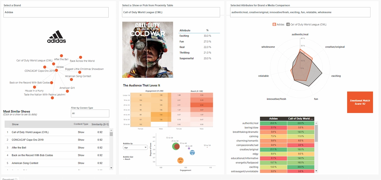Click the American Grit network label
The width and height of the screenshot is (381, 180).
click(67, 88)
